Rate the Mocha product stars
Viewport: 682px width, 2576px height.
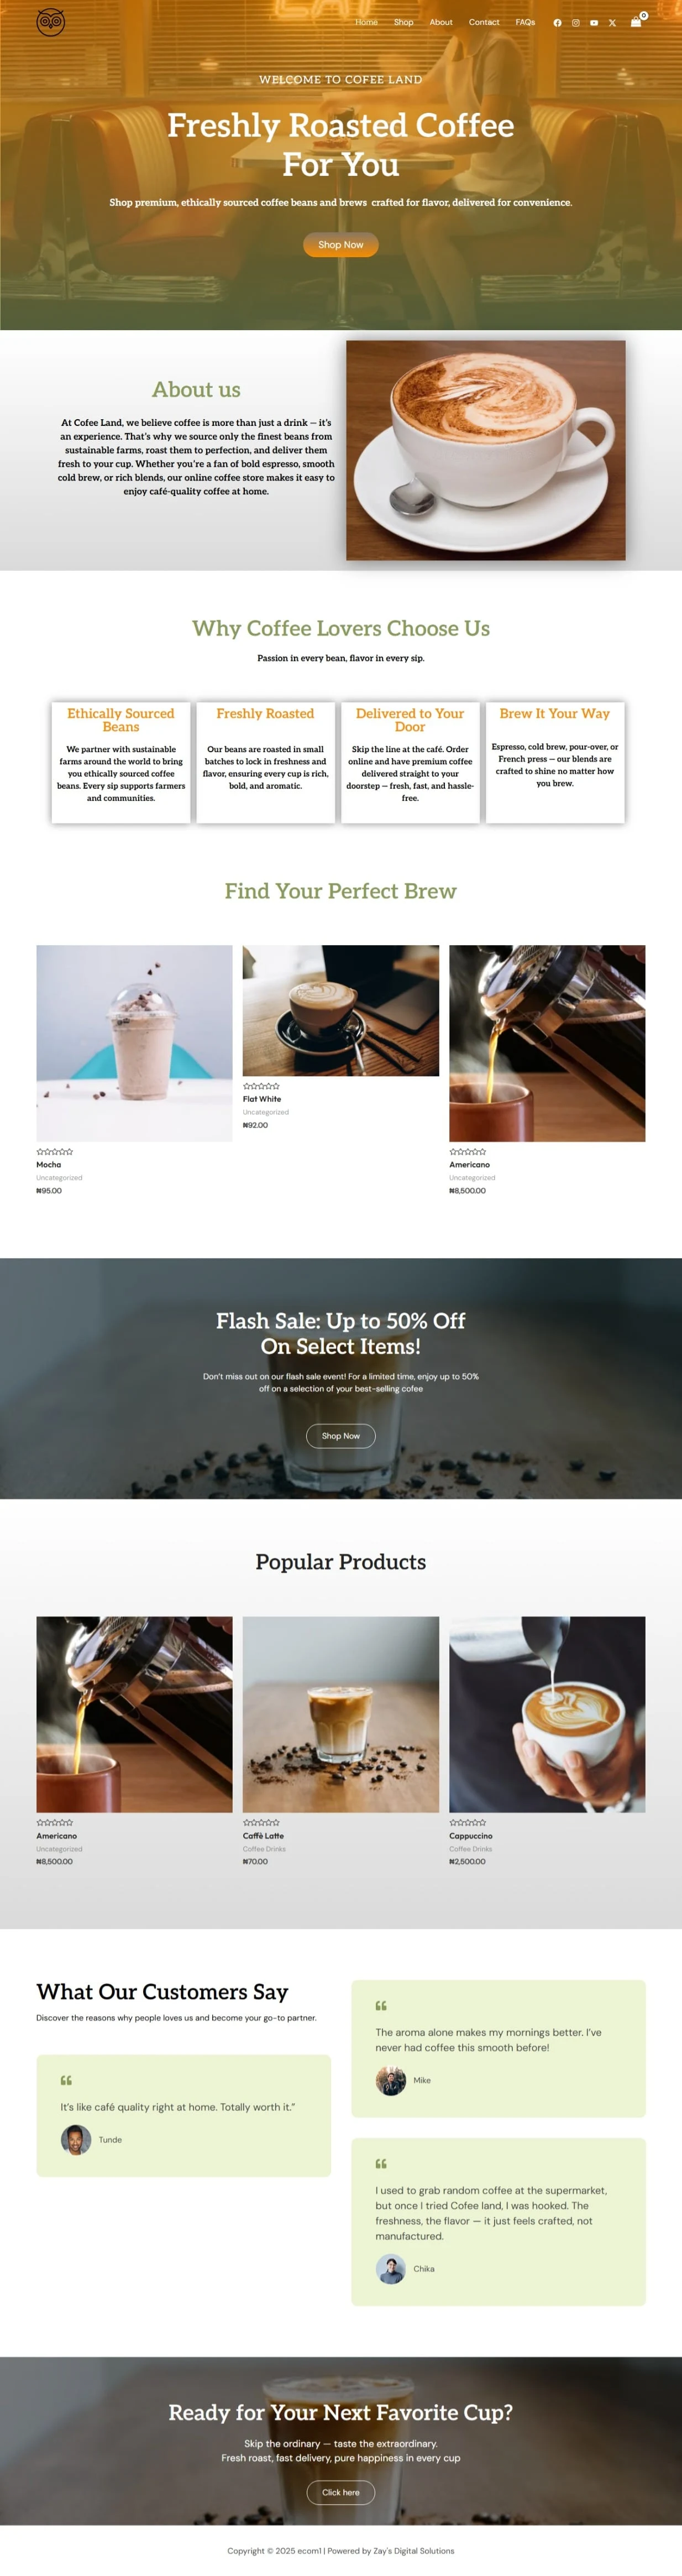[55, 1152]
